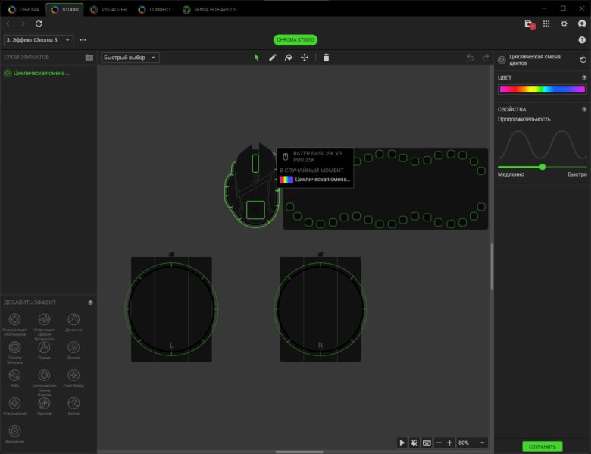Image resolution: width=591 pixels, height=454 pixels.
Task: Add the Rotation effect at bottom
Action: [14, 431]
